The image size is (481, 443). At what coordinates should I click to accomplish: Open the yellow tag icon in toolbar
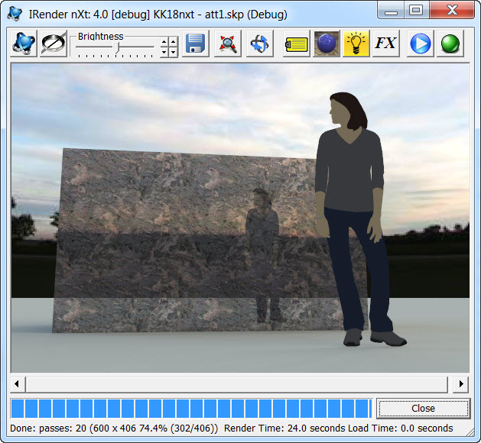click(296, 44)
